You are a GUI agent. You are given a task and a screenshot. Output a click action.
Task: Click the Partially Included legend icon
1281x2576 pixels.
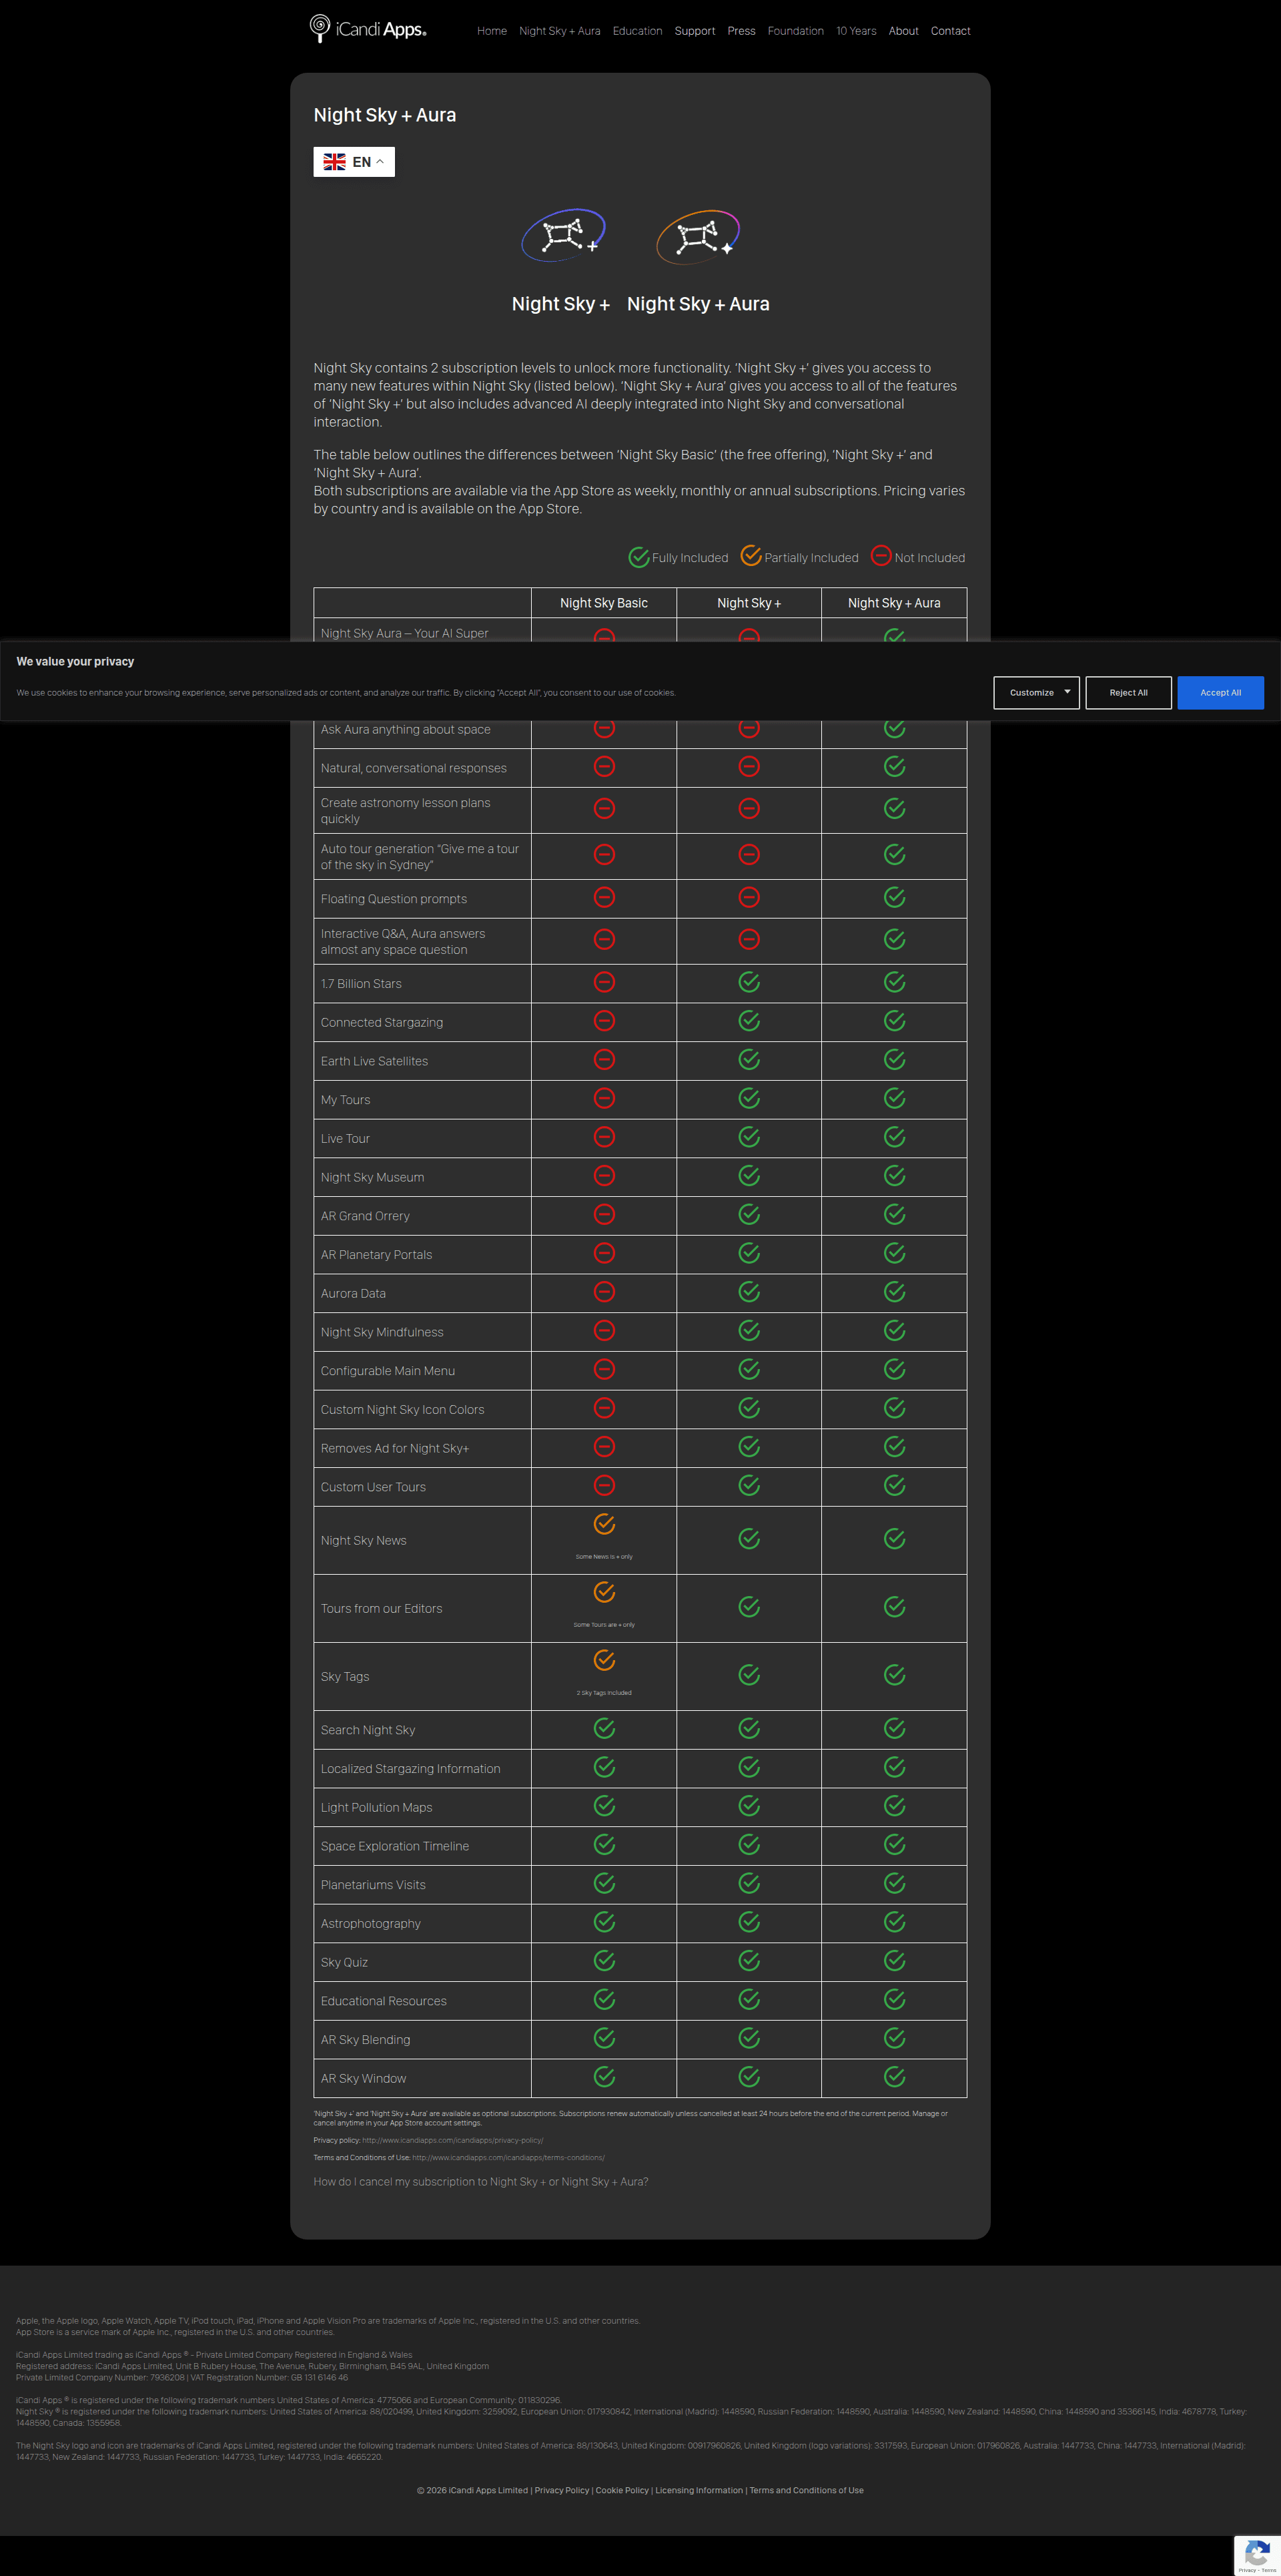point(751,556)
